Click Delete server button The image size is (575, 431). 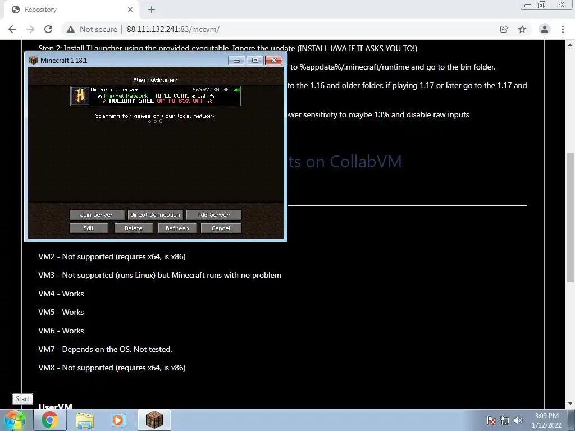tap(134, 228)
